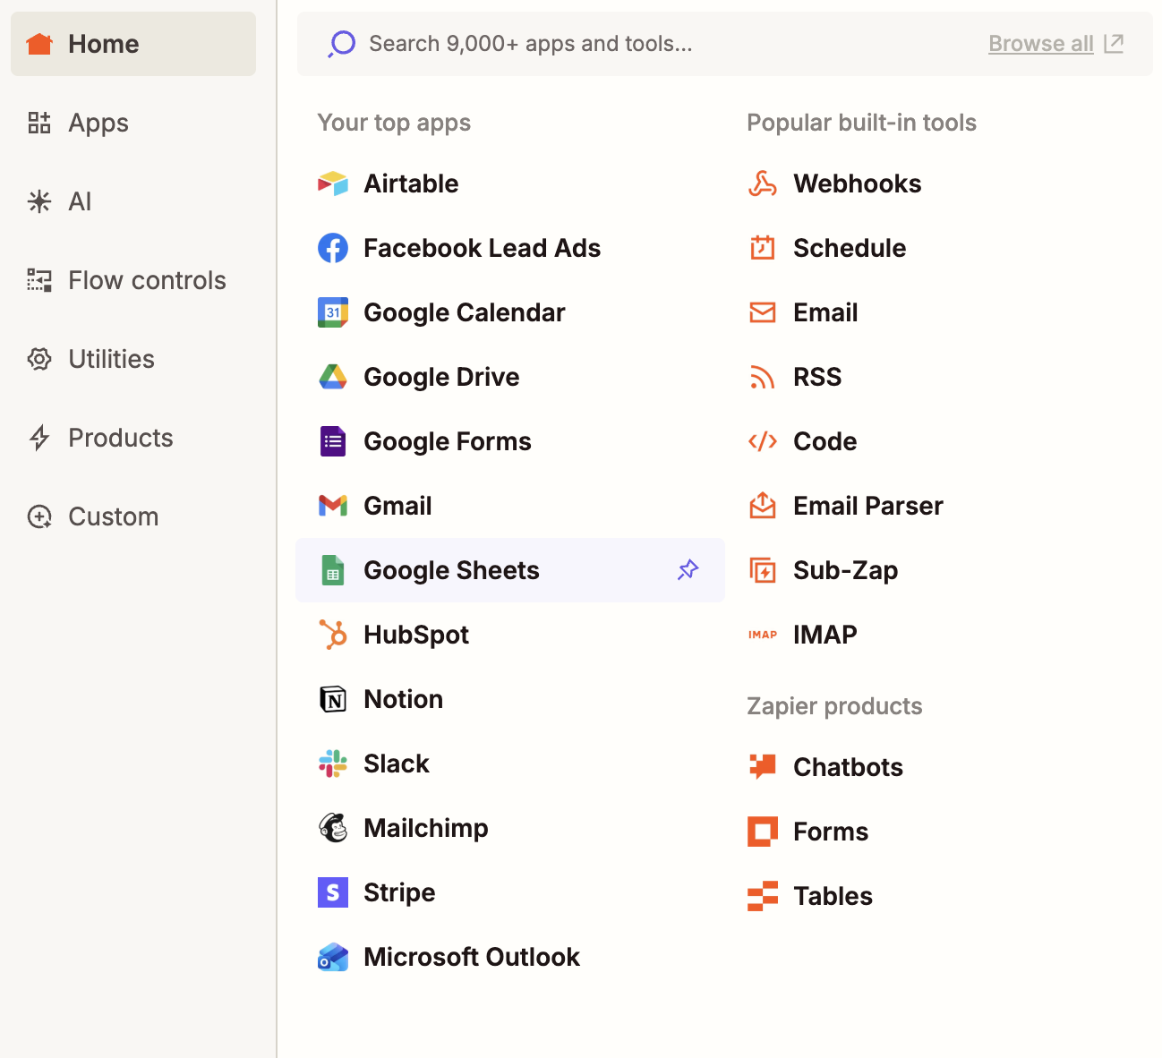The height and width of the screenshot is (1058, 1162).
Task: Choose the Slack label
Action: click(397, 764)
